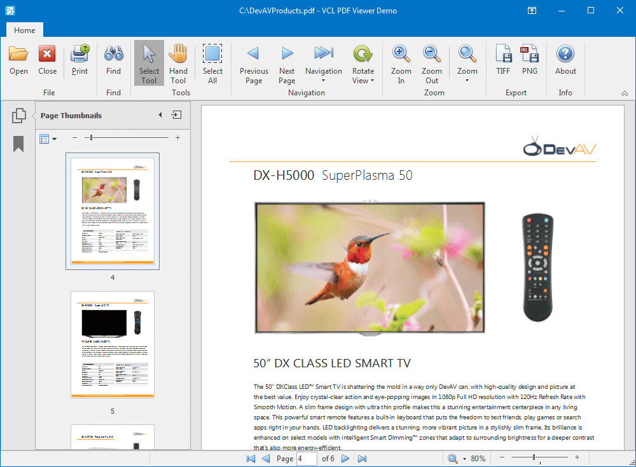636x467 pixels.
Task: Click the '80%' zoom value
Action: [478, 459]
